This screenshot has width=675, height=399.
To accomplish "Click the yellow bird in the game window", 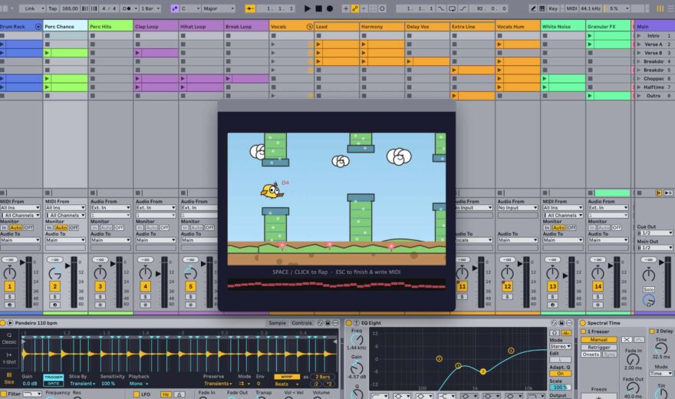I will (272, 190).
